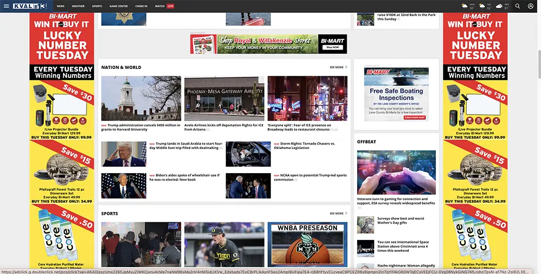
Task: Click the sports bar fans thumbnail
Action: (141, 244)
